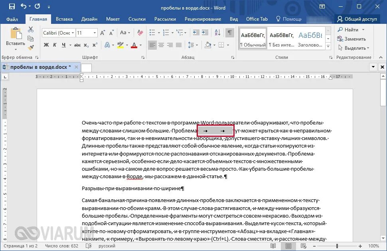Toggle bold formatting Ж

click(x=46, y=45)
